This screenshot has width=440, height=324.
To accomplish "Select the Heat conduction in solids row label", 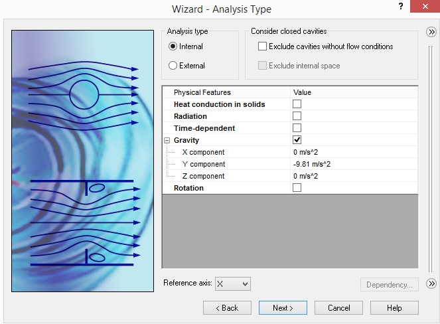I will (219, 104).
